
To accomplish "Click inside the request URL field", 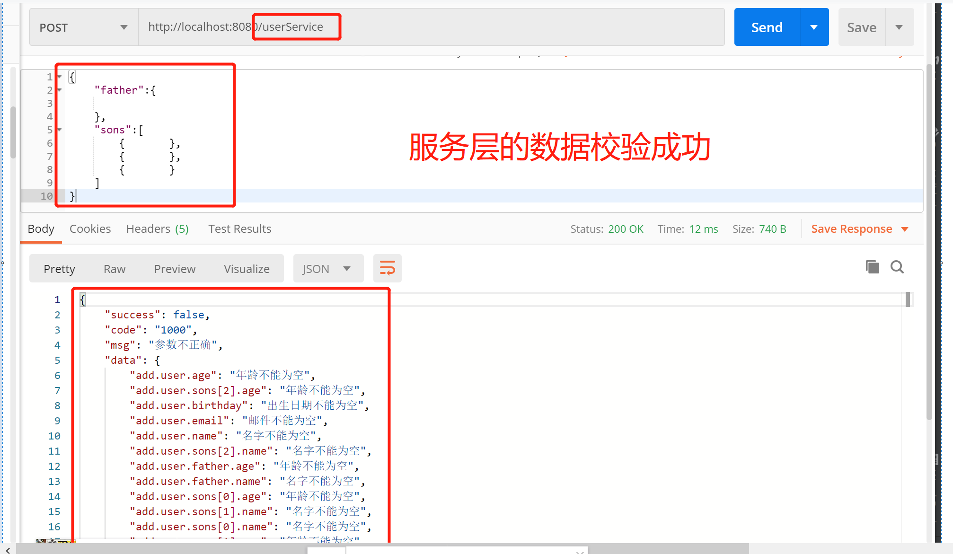I will click(473, 27).
